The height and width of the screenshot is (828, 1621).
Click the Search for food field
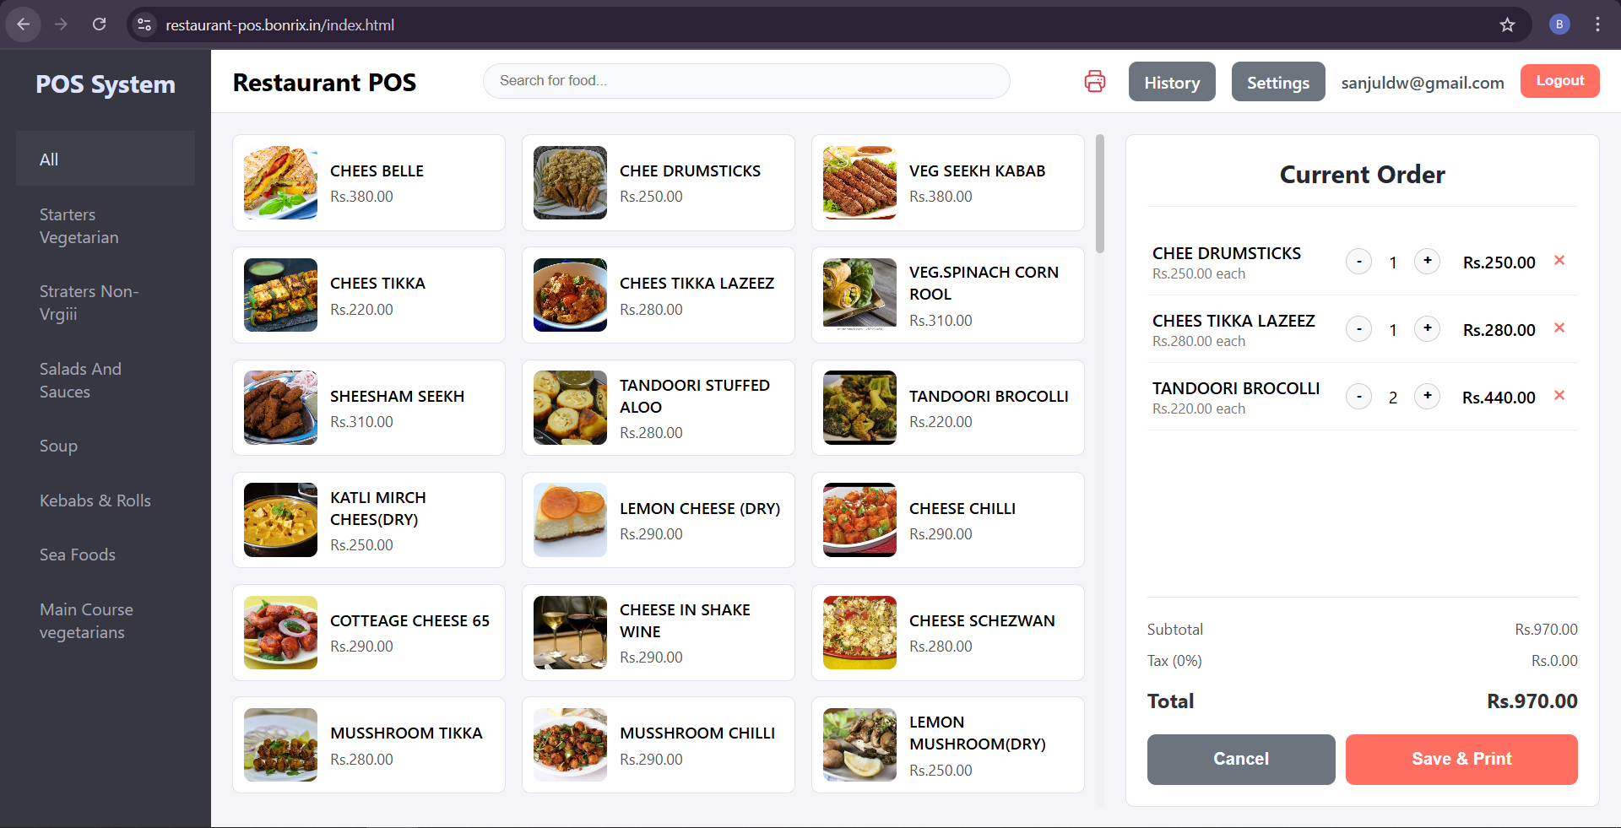tap(745, 81)
